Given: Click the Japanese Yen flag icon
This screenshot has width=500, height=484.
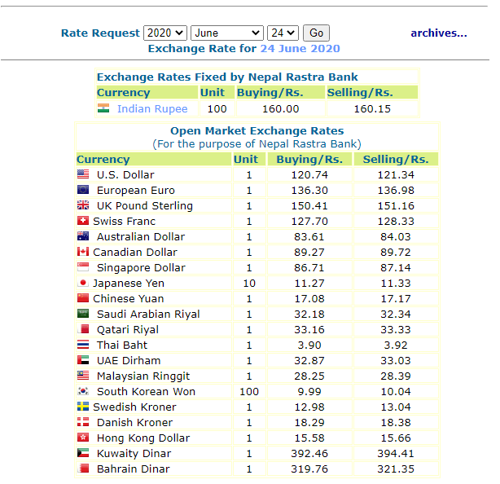Looking at the screenshot, I should pos(82,283).
